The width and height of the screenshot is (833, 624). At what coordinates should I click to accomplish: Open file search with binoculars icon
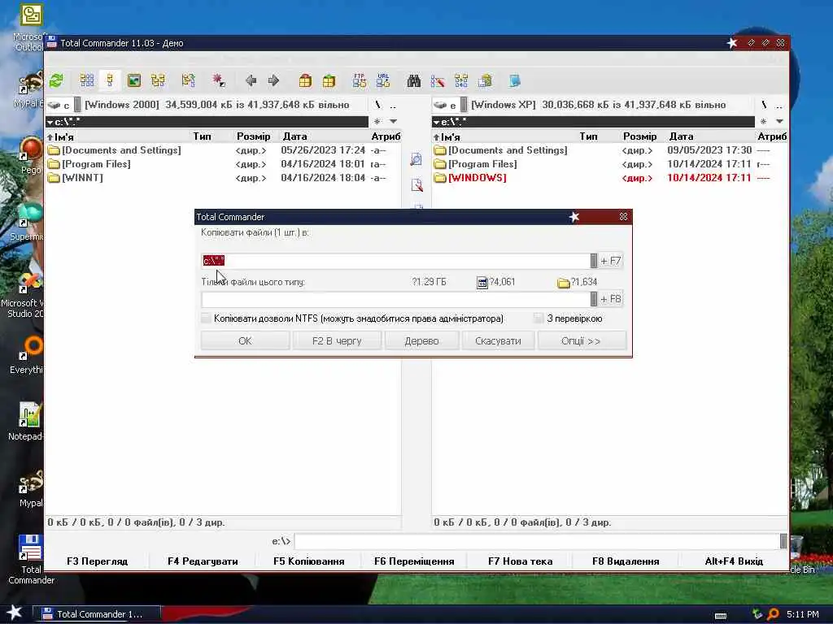pos(413,80)
